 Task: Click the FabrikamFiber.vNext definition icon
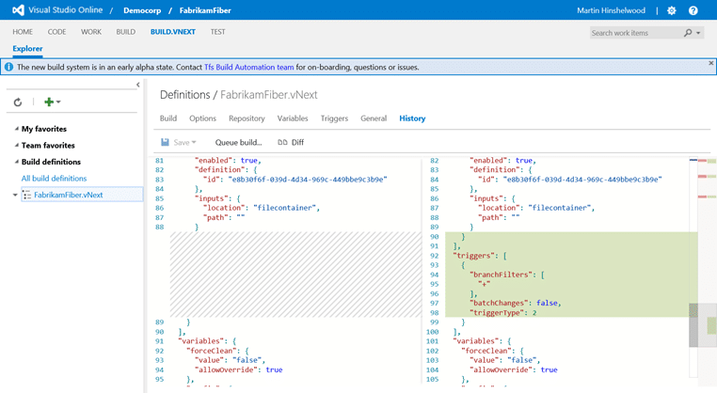point(27,196)
